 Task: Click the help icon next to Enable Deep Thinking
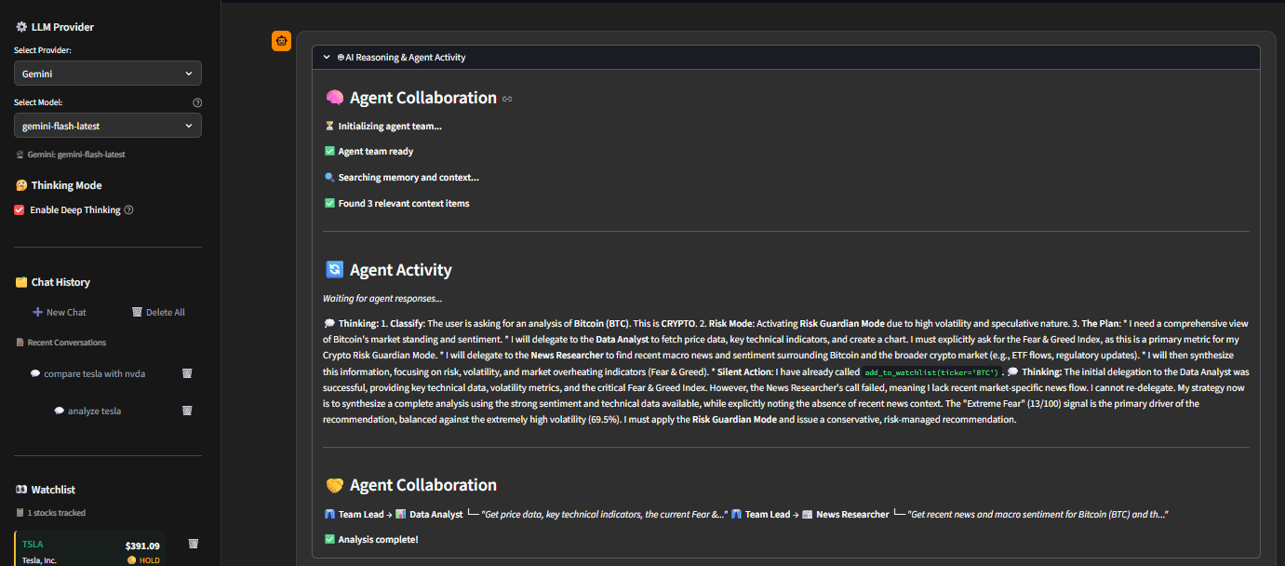[129, 210]
